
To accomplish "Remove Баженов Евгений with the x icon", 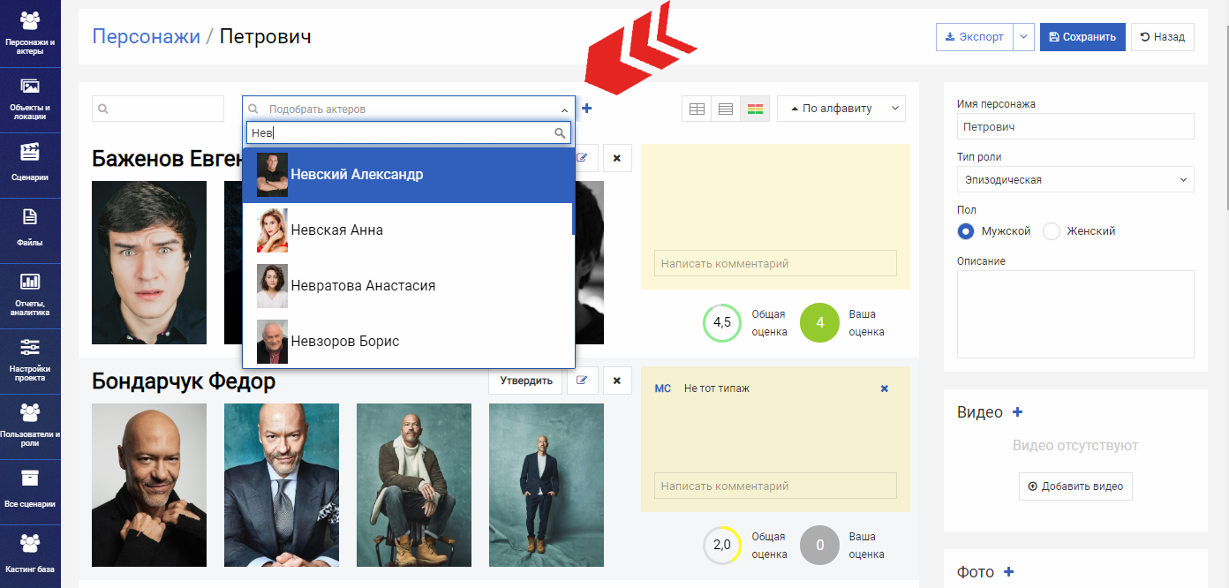I will (617, 158).
